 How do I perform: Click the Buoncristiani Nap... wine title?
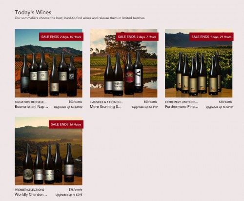(31, 107)
